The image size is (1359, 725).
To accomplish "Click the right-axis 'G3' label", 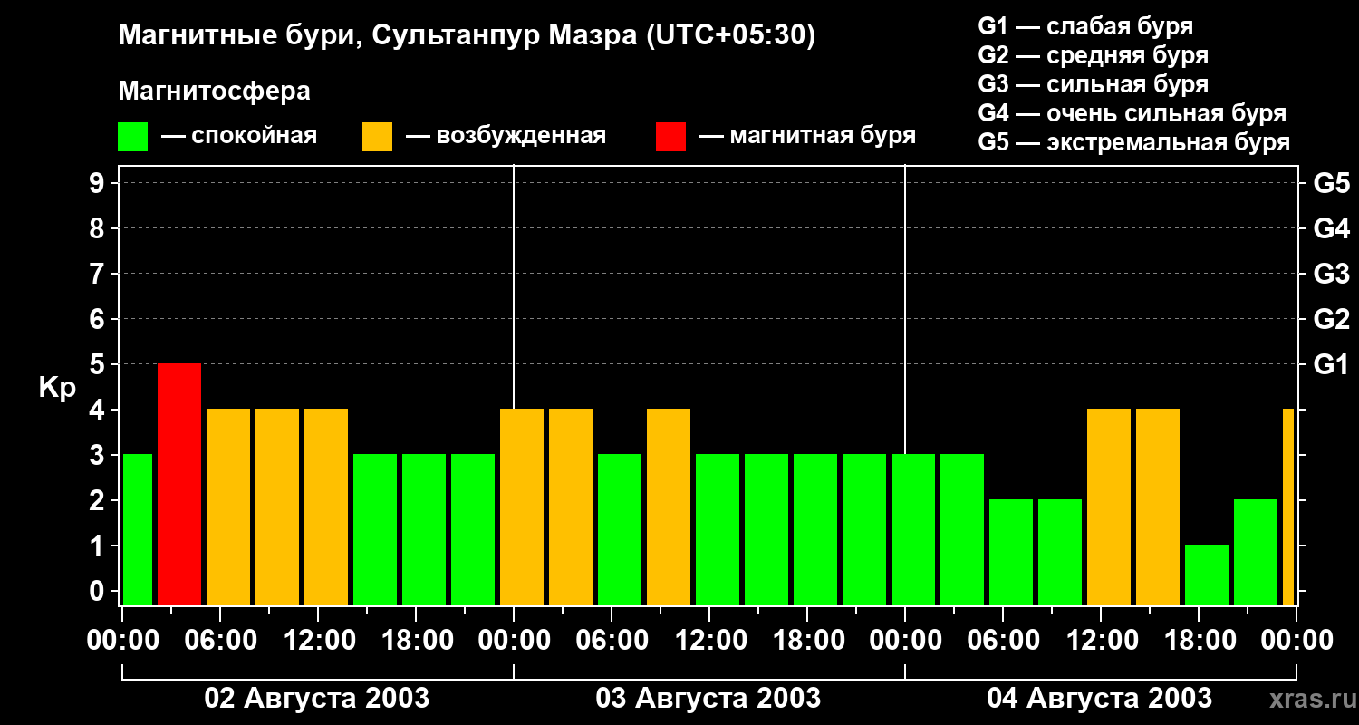I will pyautogui.click(x=1332, y=274).
